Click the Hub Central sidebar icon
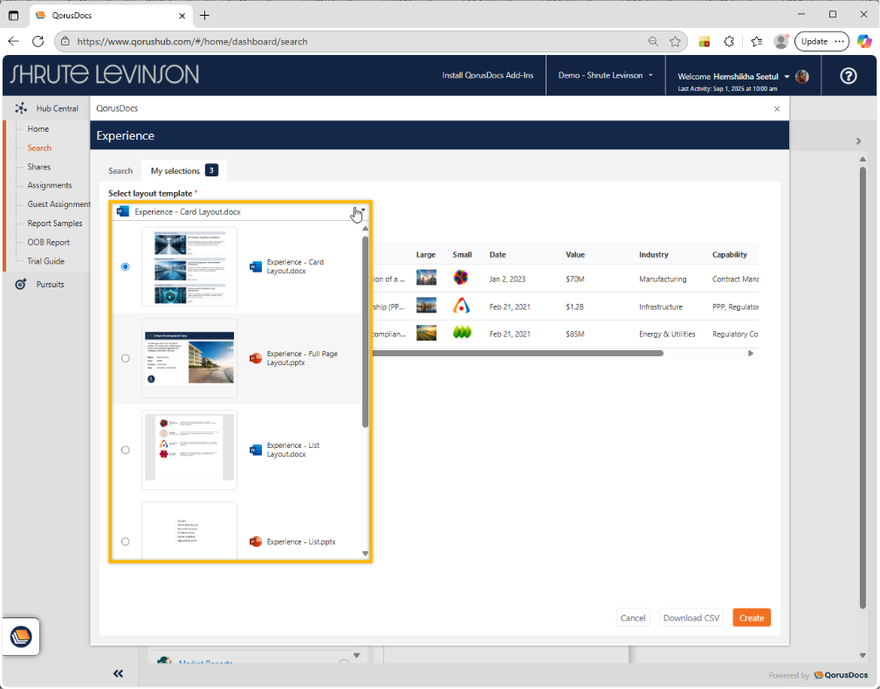Screen dimensions: 880x689 coord(21,108)
